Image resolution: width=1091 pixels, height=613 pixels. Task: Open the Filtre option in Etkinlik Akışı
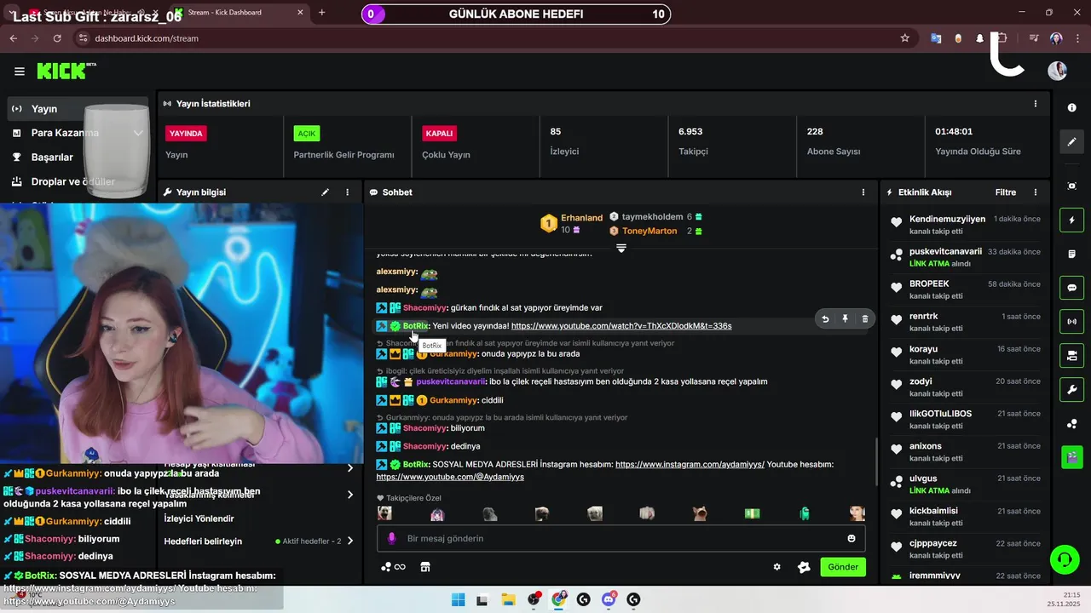pyautogui.click(x=1006, y=192)
